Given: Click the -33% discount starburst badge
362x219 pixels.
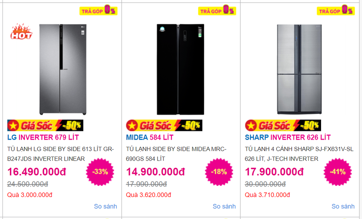Looking at the screenshot, I should [x=100, y=171].
